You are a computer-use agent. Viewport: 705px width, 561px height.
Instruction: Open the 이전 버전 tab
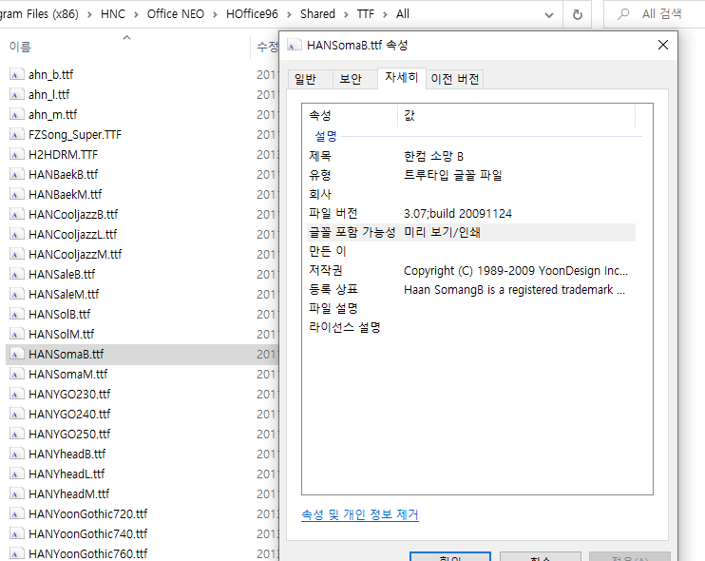(x=454, y=79)
